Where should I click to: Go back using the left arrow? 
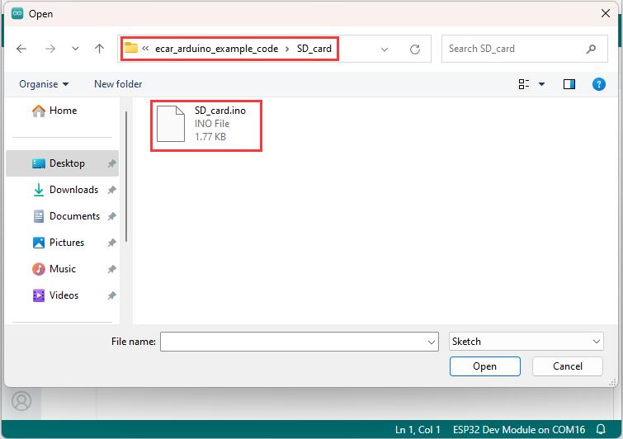tap(21, 49)
